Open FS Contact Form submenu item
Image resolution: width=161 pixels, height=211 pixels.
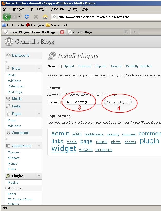point(20,199)
